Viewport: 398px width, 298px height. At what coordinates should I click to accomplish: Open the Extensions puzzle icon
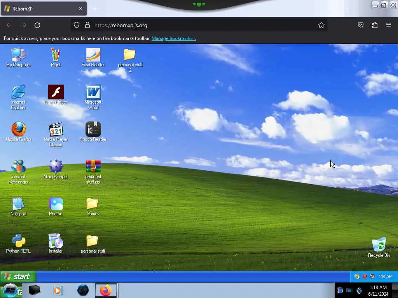375,25
